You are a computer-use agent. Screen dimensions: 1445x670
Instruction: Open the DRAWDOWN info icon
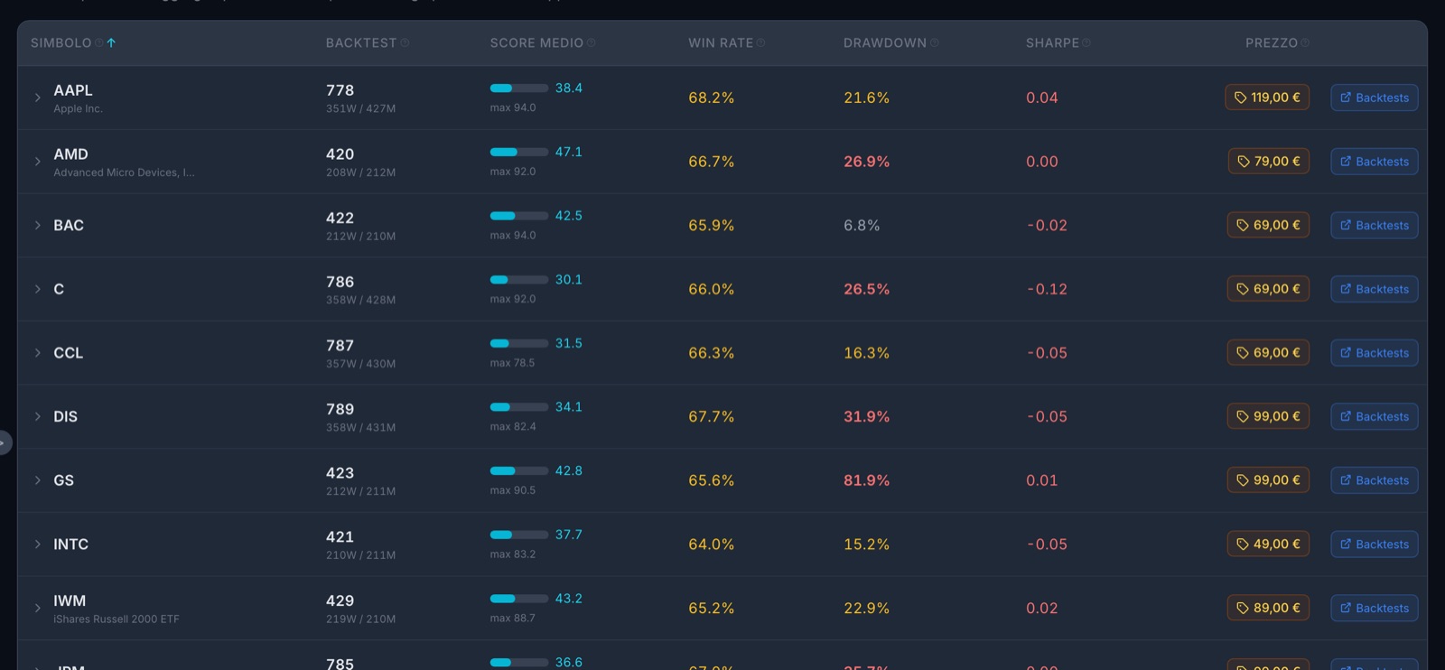[x=935, y=43]
